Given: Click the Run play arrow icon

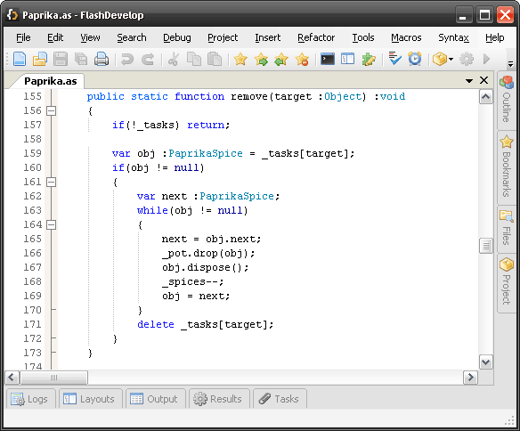Looking at the screenshot, I should (x=486, y=60).
